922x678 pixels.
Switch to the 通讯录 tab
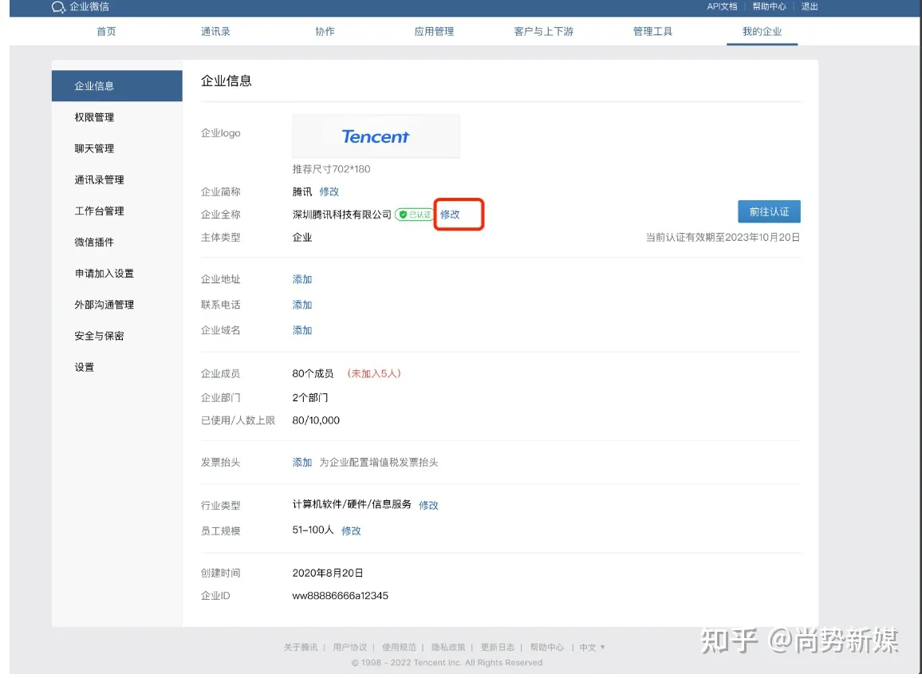coord(215,31)
